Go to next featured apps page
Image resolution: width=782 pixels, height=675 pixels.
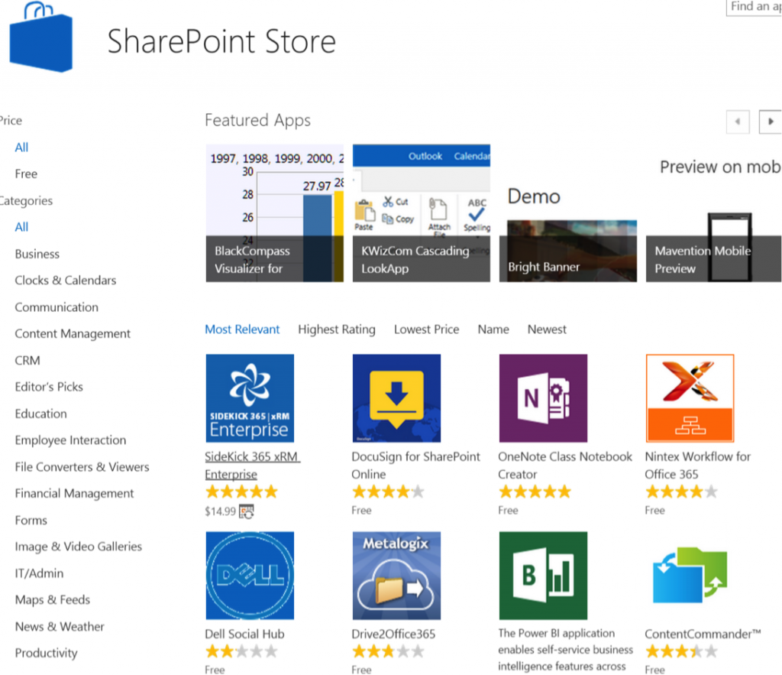[x=770, y=122]
